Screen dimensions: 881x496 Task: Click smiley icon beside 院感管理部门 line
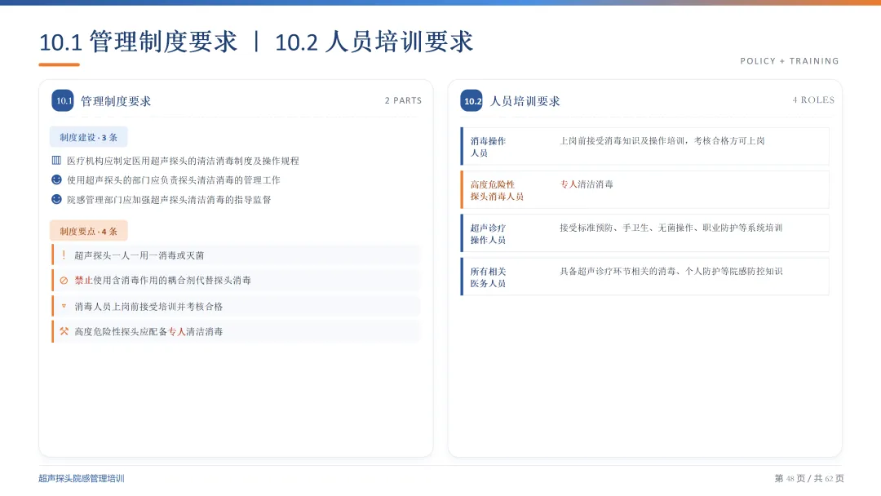(x=56, y=199)
